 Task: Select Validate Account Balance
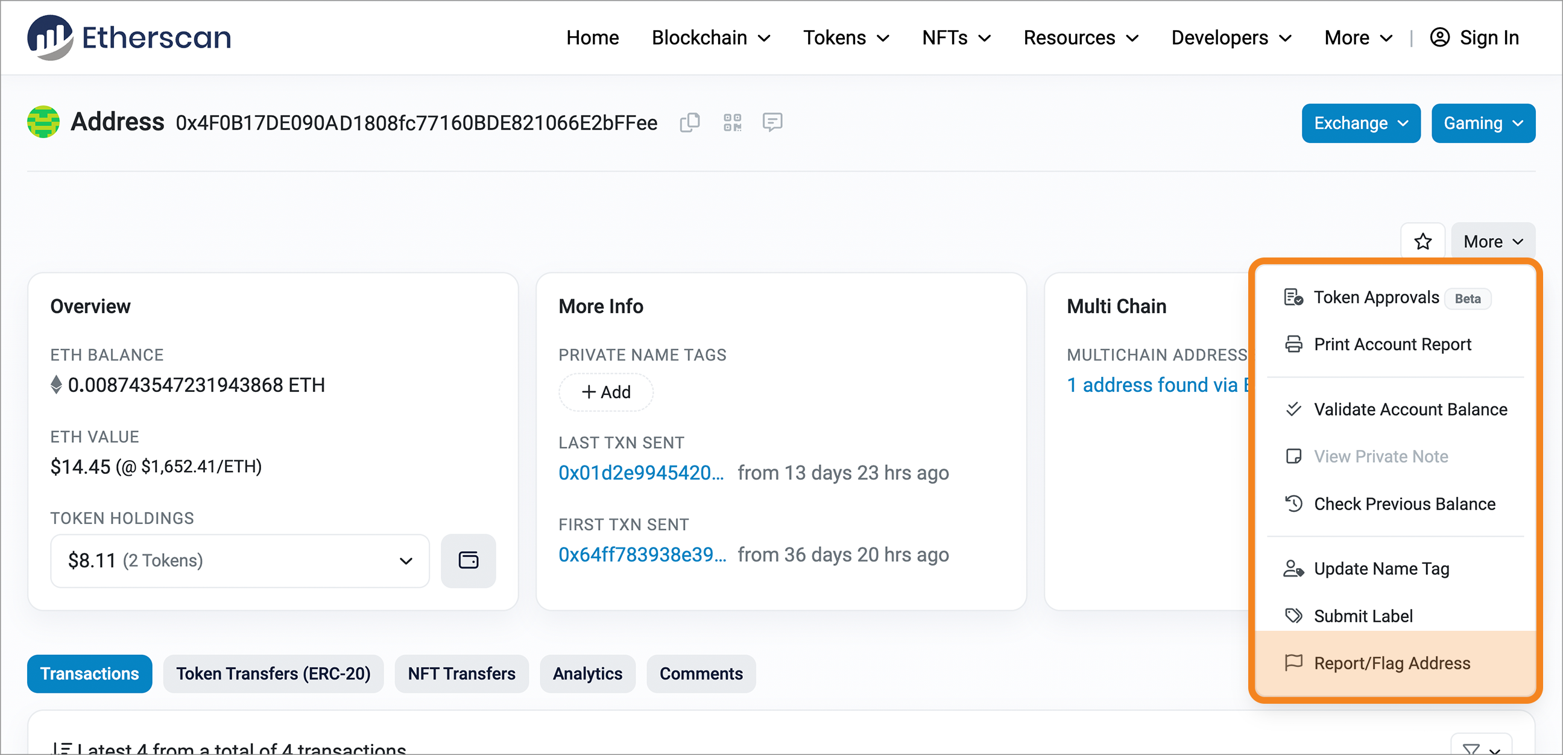pyautogui.click(x=1395, y=409)
